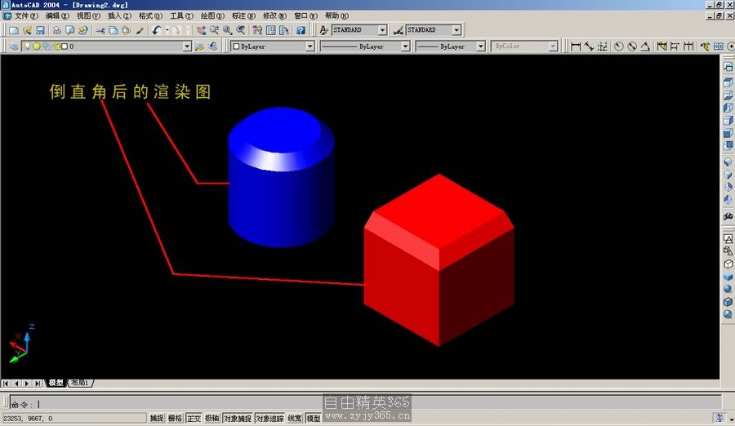Click the Save icon in the standard toolbar
This screenshot has width=735, height=426.
tap(39, 30)
